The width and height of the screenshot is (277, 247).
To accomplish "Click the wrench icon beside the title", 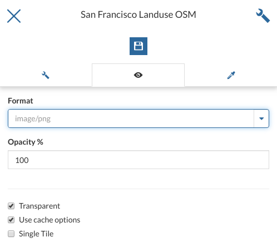I will click(x=263, y=16).
